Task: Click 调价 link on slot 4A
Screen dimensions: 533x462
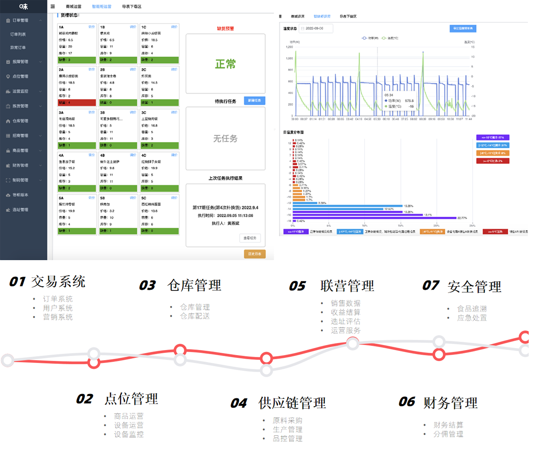Action: (x=91, y=155)
